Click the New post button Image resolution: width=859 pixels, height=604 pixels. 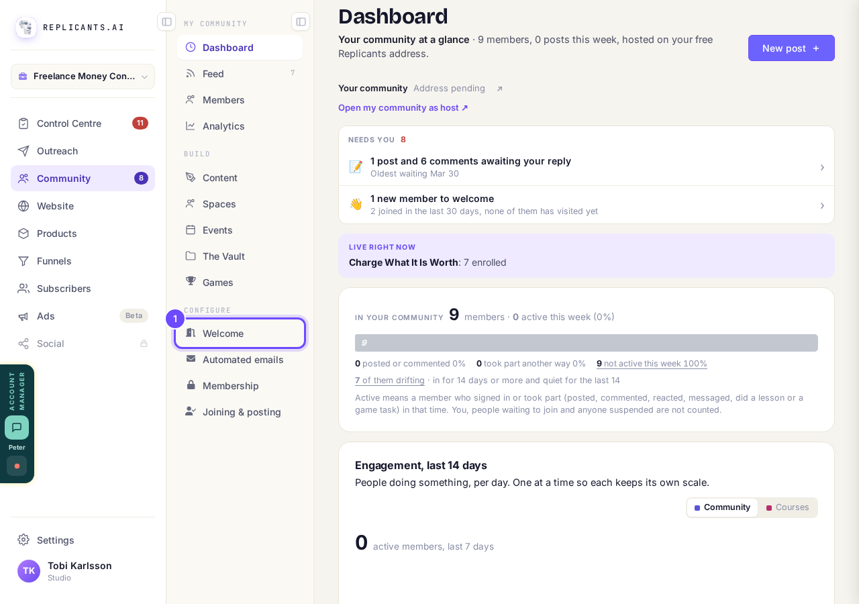pyautogui.click(x=791, y=48)
